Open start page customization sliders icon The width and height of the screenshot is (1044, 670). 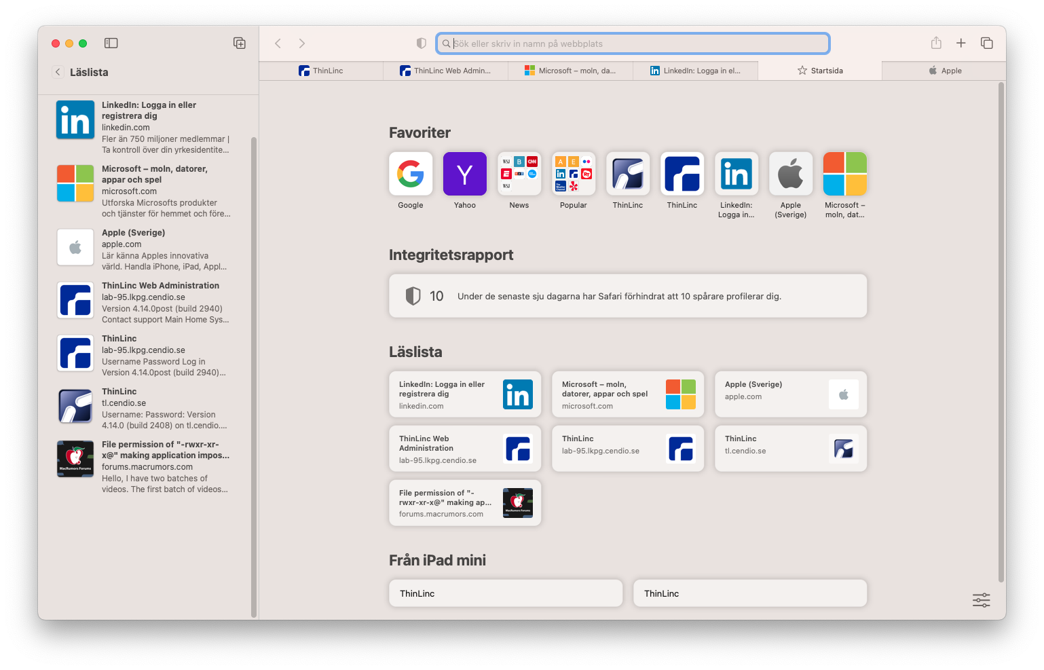982,600
